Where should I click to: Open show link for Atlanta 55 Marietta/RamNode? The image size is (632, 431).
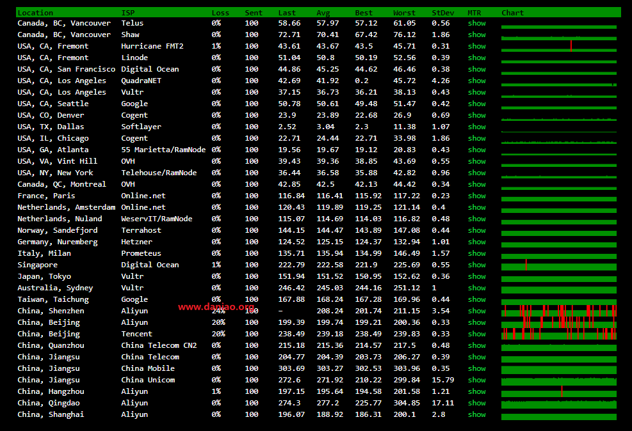click(476, 150)
